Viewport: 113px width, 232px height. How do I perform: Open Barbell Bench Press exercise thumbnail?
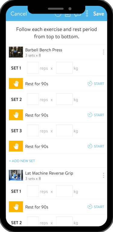pyautogui.click(x=16, y=52)
